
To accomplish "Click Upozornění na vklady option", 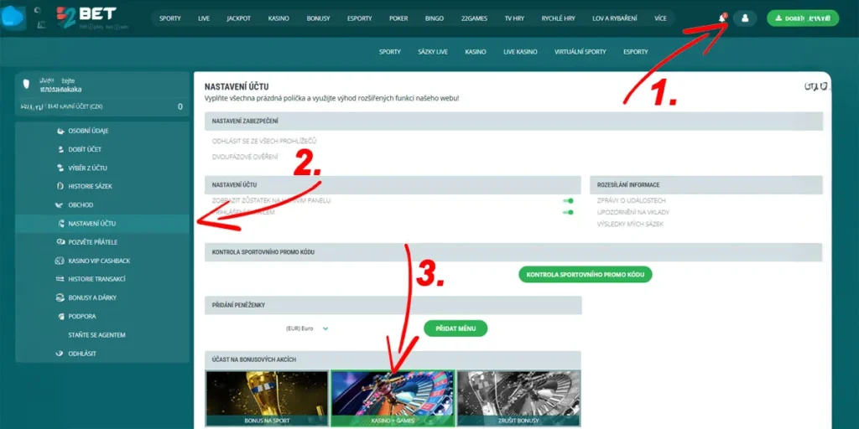I will click(x=633, y=212).
